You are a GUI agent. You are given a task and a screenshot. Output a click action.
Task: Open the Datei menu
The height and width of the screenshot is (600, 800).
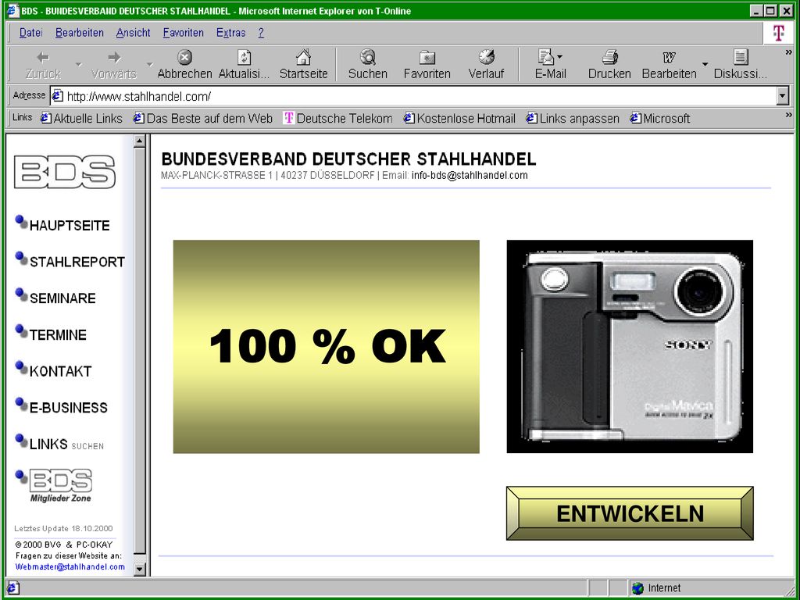coord(30,33)
